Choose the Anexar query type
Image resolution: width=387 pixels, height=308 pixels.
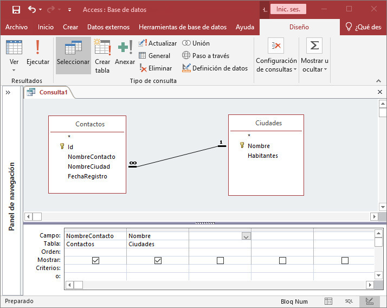(x=125, y=53)
